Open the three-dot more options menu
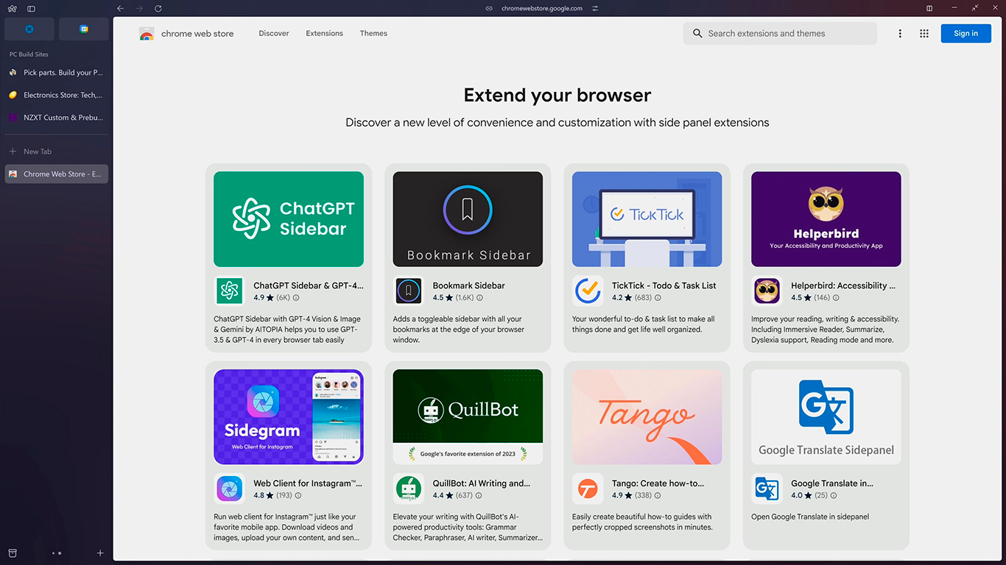The image size is (1006, 565). pos(900,33)
